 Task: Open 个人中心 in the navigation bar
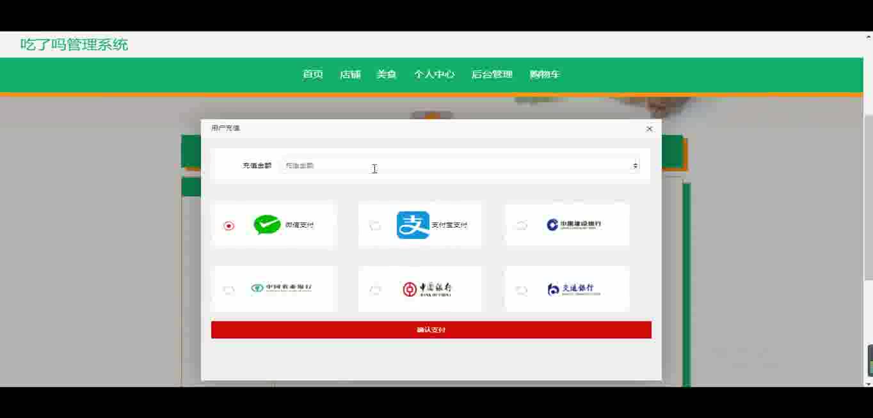pyautogui.click(x=434, y=75)
